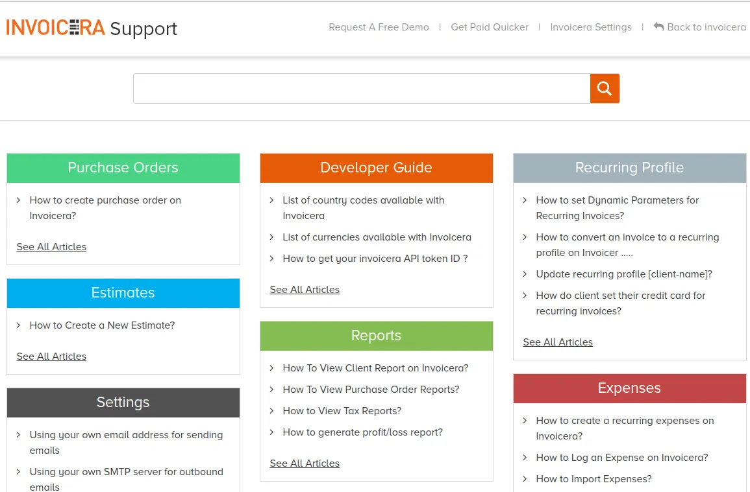Image resolution: width=750 pixels, height=492 pixels.
Task: Open the Estimates category header
Action: pos(123,293)
